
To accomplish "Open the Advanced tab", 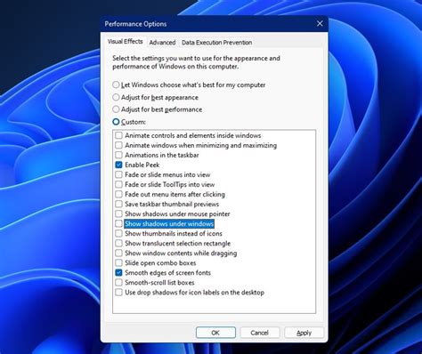I will (162, 43).
